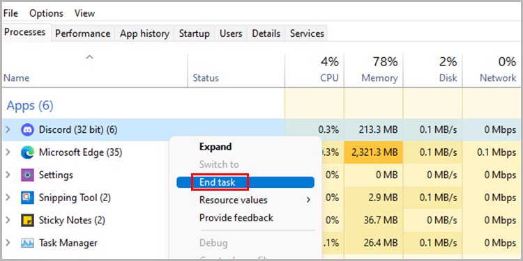Click the Settings app icon
The height and width of the screenshot is (261, 523).
click(27, 175)
